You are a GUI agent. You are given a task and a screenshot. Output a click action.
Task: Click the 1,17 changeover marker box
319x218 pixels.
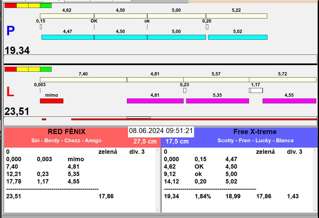tap(256, 90)
